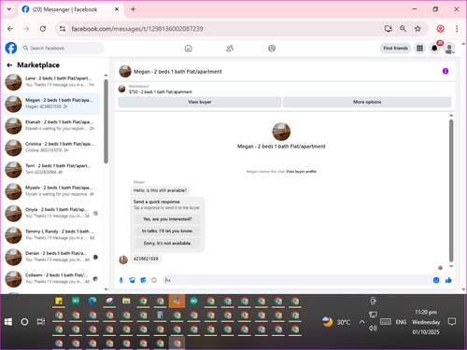Open the emoji picker in message box
The image size is (467, 350).
tap(436, 280)
